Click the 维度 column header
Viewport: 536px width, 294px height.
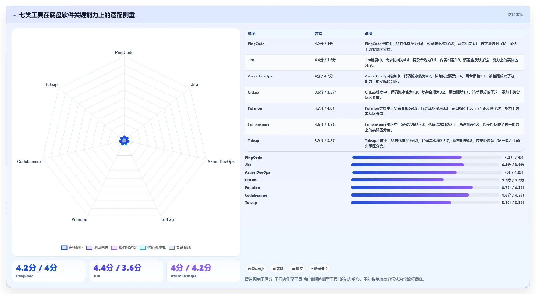pos(251,34)
